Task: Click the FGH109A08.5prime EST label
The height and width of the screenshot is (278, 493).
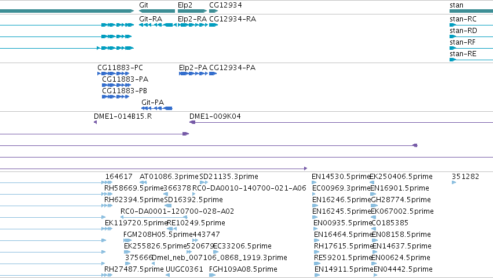Action: coord(243,270)
